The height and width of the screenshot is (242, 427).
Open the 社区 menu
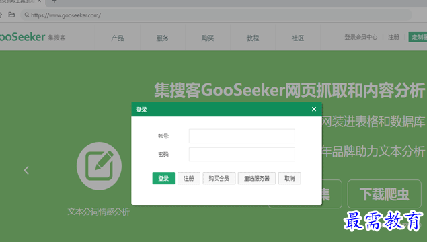point(298,38)
